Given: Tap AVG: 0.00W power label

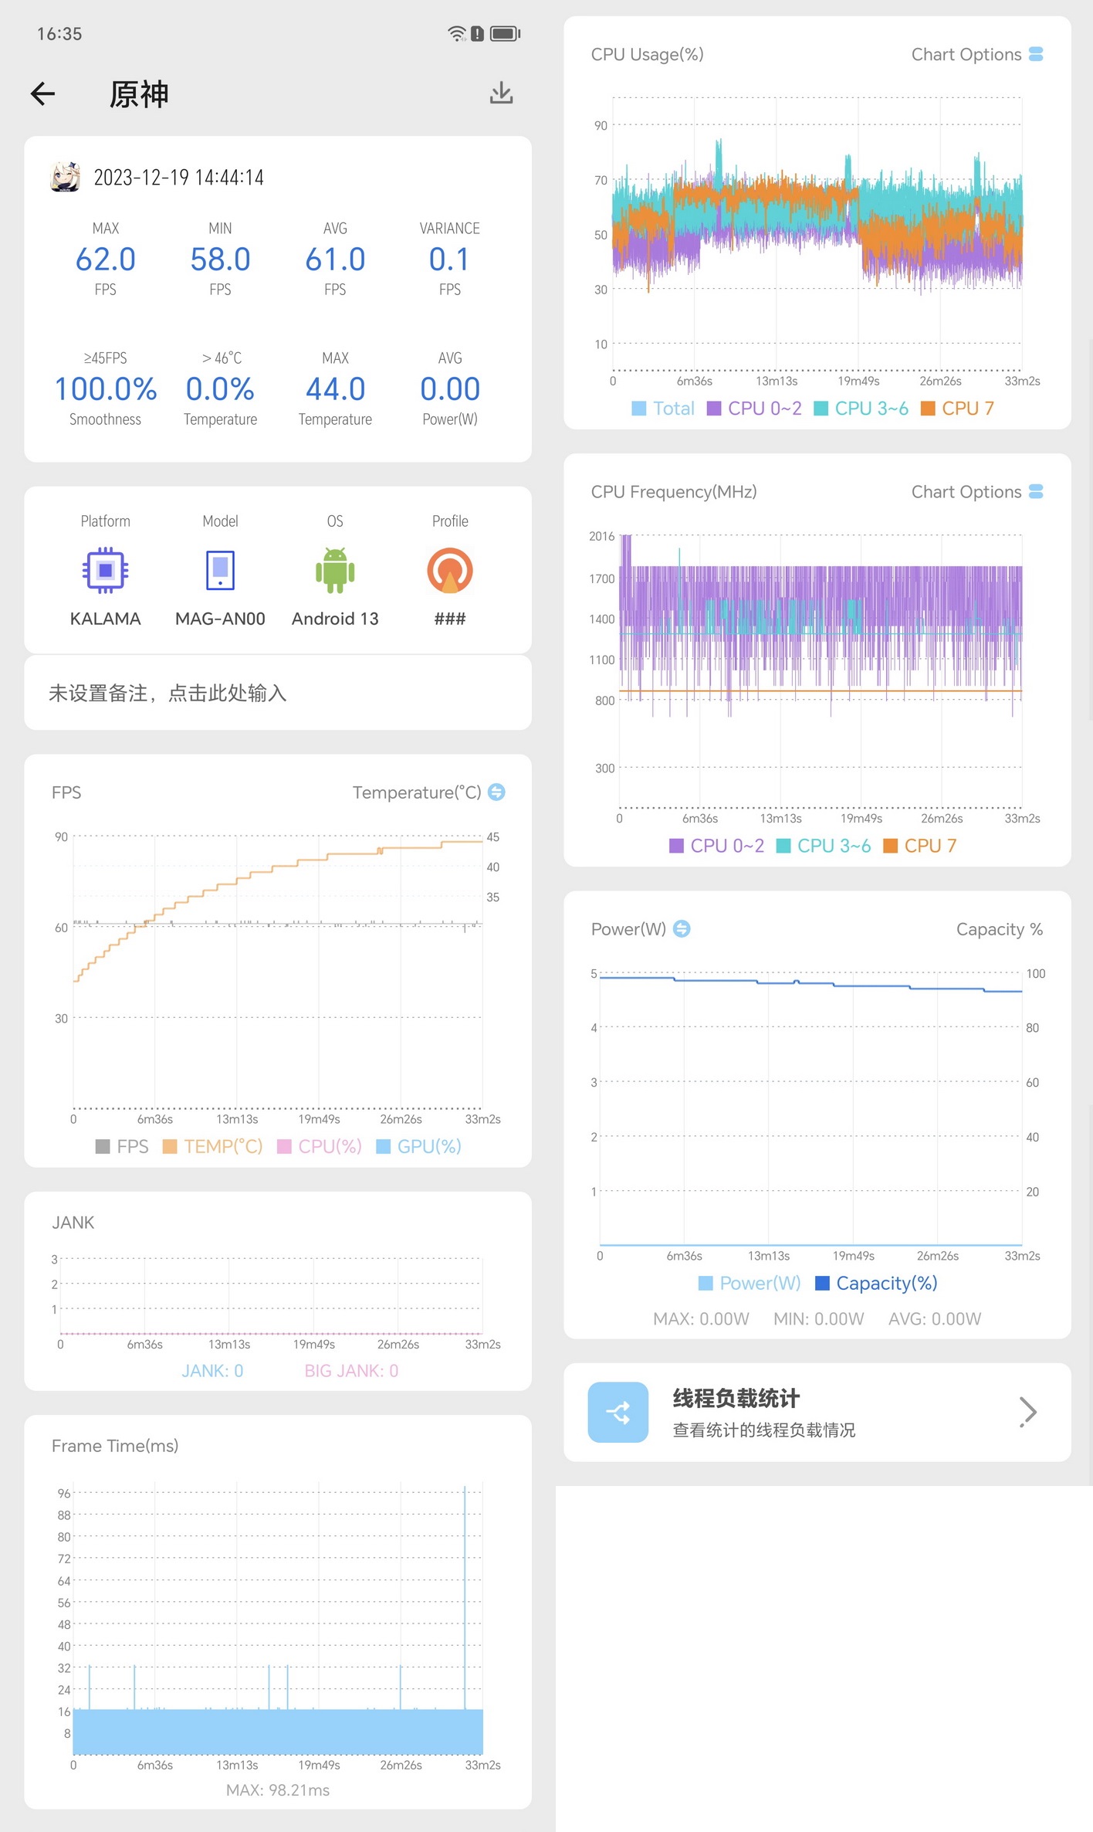Looking at the screenshot, I should (x=935, y=1319).
